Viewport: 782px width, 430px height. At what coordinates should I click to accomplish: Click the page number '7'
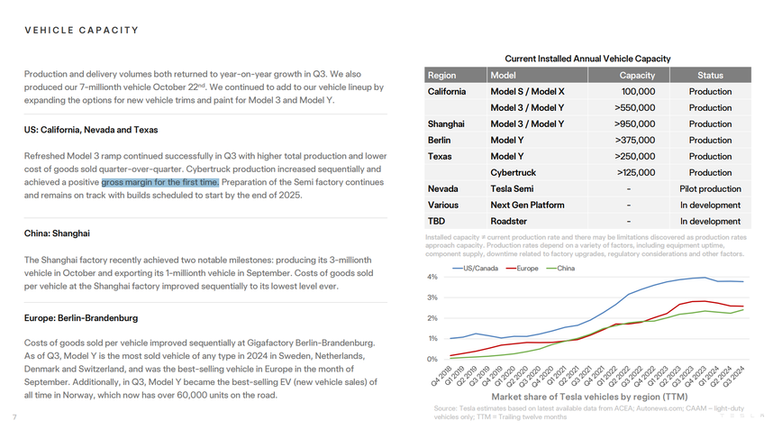(14, 417)
